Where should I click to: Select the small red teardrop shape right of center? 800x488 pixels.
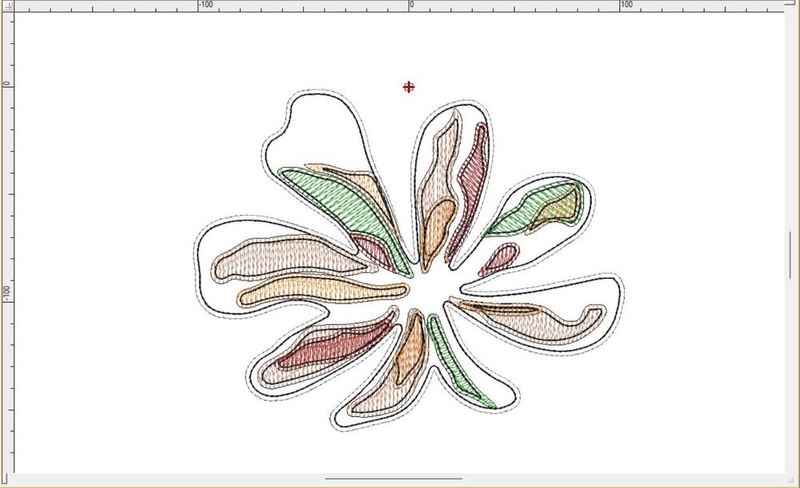point(501,257)
